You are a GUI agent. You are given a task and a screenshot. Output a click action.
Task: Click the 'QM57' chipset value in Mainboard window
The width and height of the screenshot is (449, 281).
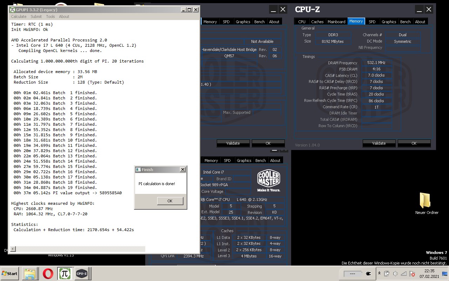click(x=229, y=56)
